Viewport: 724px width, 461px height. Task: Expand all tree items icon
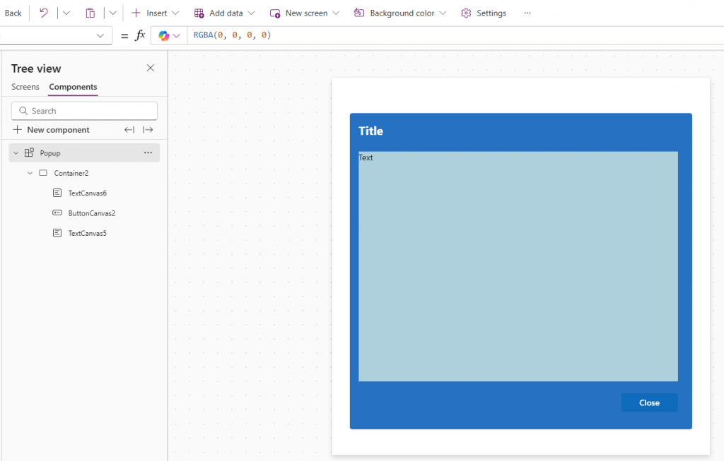tap(148, 130)
